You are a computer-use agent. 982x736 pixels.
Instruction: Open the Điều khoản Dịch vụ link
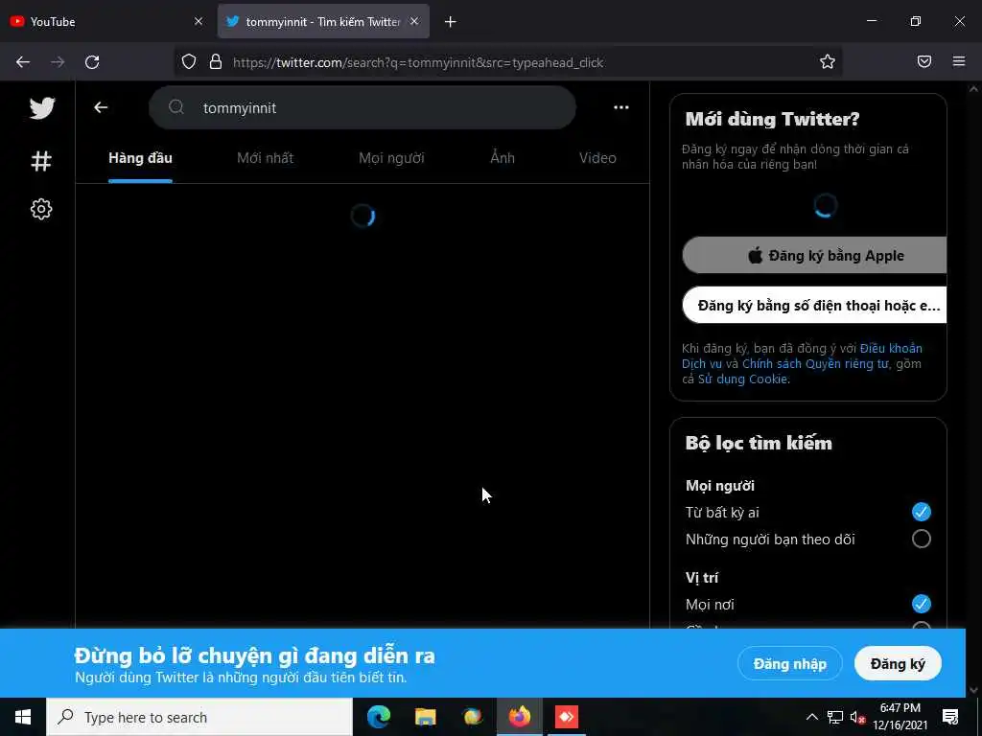pyautogui.click(x=891, y=348)
